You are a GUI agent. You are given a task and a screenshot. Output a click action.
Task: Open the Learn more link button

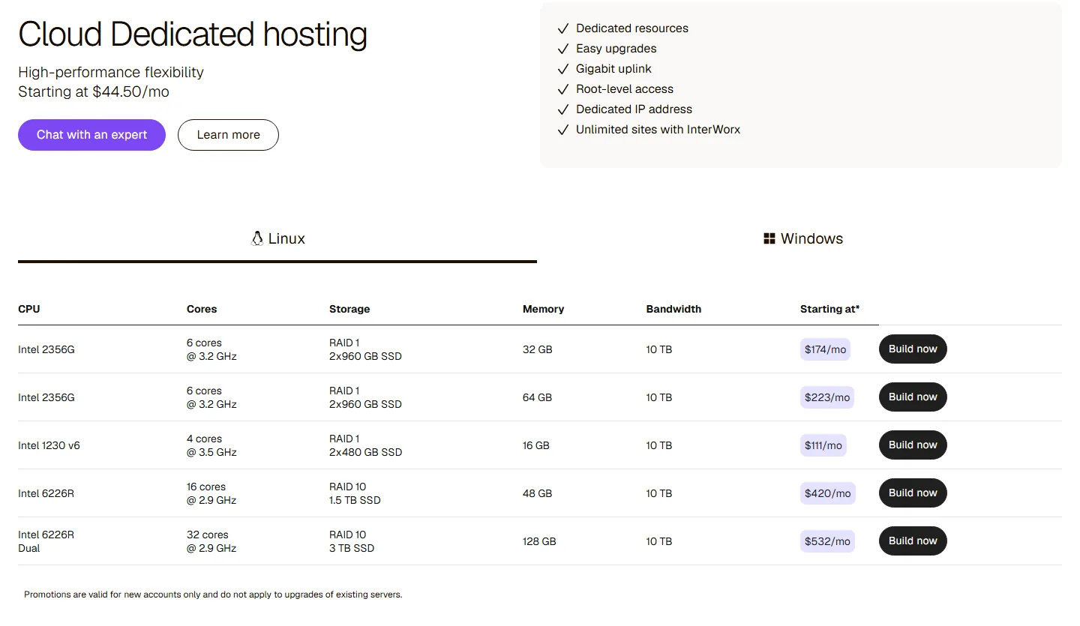tap(228, 135)
